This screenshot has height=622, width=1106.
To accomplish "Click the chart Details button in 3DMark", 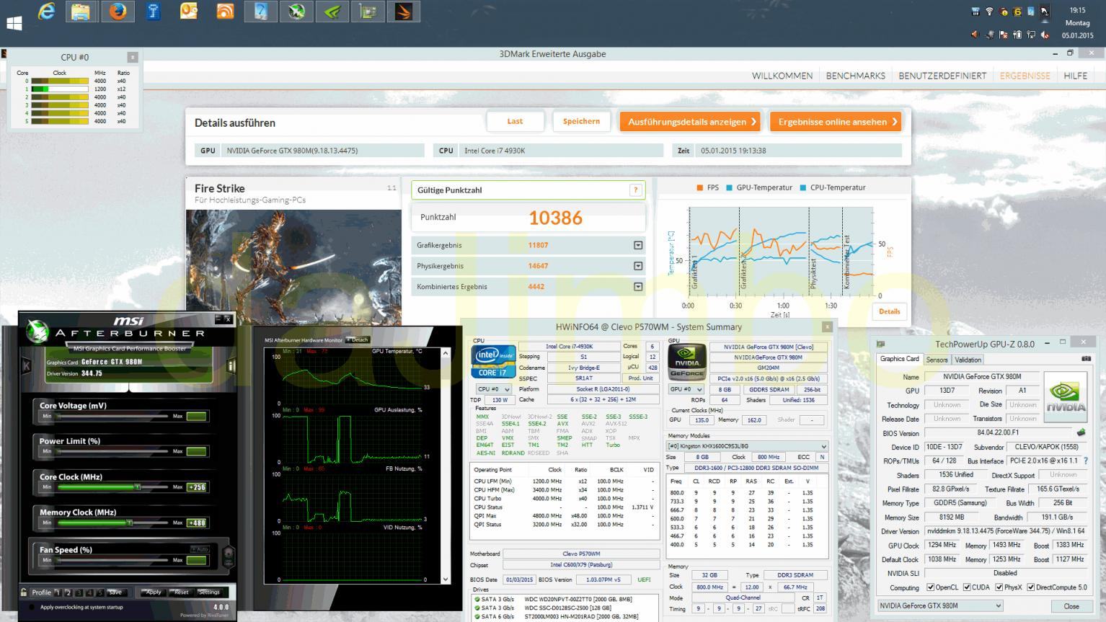I will click(x=889, y=311).
